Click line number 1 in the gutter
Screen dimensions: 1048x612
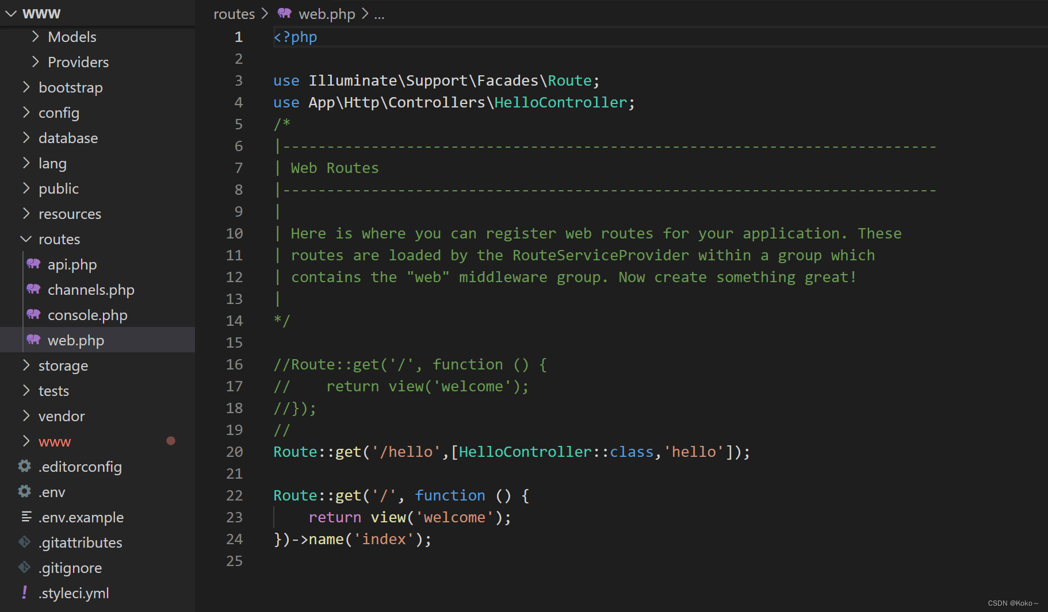(x=238, y=37)
